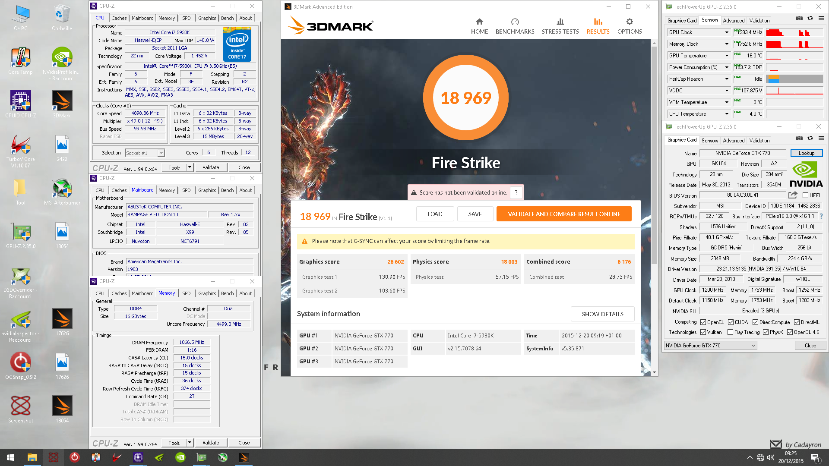Image resolution: width=829 pixels, height=466 pixels.
Task: Open NVidiaProfileInspector desktop shortcut
Action: pos(62,64)
